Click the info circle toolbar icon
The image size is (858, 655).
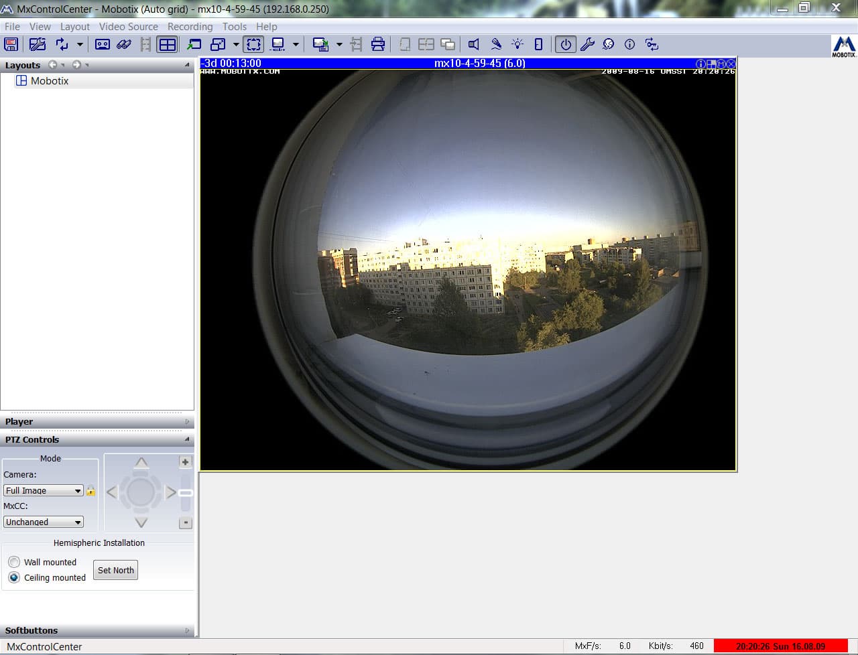pyautogui.click(x=629, y=44)
